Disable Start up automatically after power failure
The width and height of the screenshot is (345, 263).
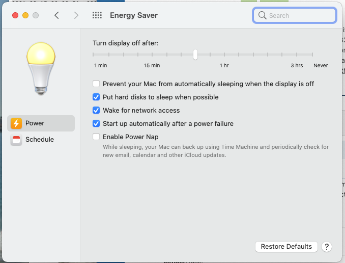[x=96, y=123]
